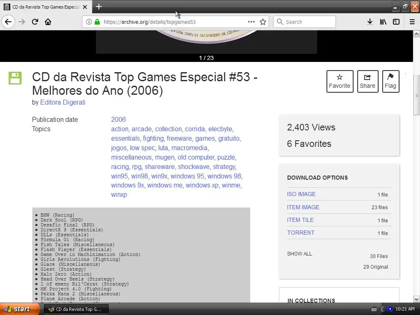
Task: Open the Editora Digerati author link
Action: (x=63, y=102)
